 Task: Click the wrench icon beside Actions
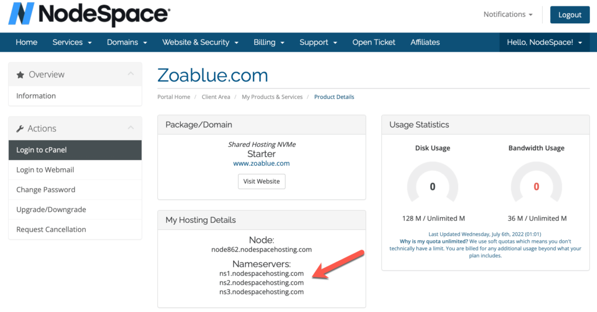20,129
